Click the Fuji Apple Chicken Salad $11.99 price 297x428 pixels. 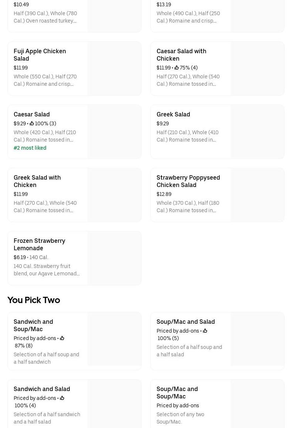click(x=21, y=68)
